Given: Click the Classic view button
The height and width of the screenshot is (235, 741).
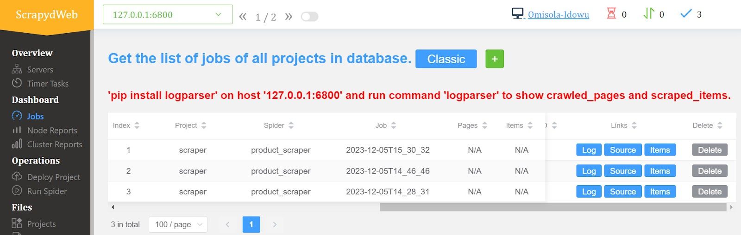Looking at the screenshot, I should pyautogui.click(x=446, y=59).
